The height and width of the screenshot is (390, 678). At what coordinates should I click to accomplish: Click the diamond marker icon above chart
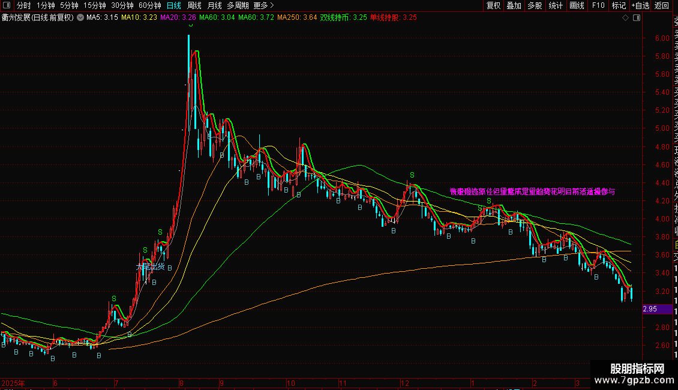click(625, 18)
